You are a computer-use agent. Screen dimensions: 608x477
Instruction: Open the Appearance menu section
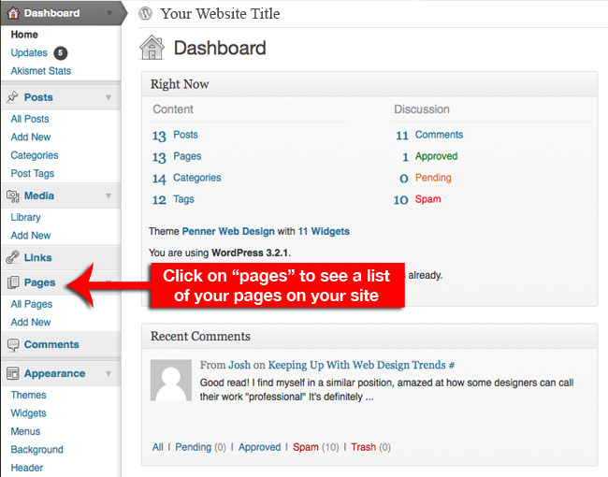click(x=54, y=373)
